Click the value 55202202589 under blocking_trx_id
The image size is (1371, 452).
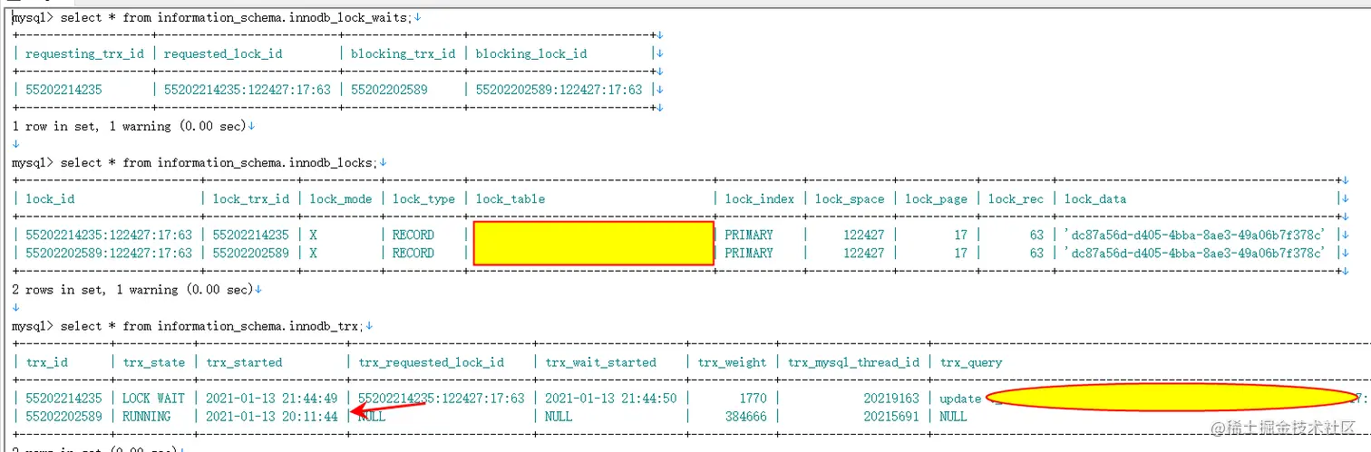[x=389, y=90]
